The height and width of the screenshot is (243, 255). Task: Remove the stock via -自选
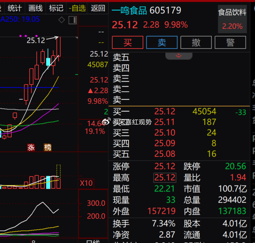[77, 8]
